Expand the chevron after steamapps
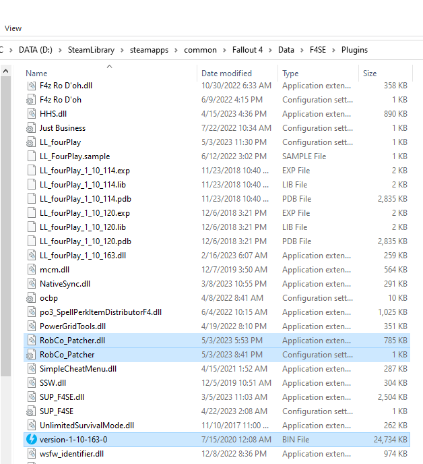The width and height of the screenshot is (423, 464). [176, 51]
